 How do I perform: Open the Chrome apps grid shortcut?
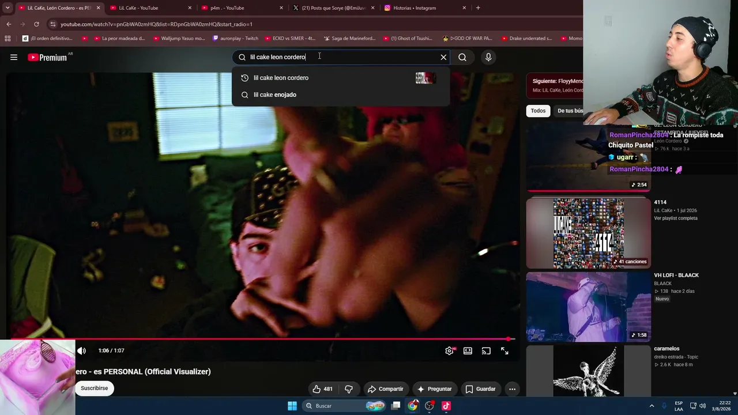tap(7, 39)
